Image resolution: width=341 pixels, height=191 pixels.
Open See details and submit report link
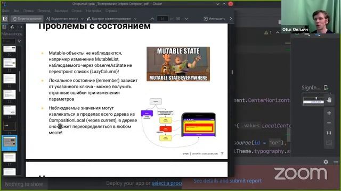click(x=228, y=180)
